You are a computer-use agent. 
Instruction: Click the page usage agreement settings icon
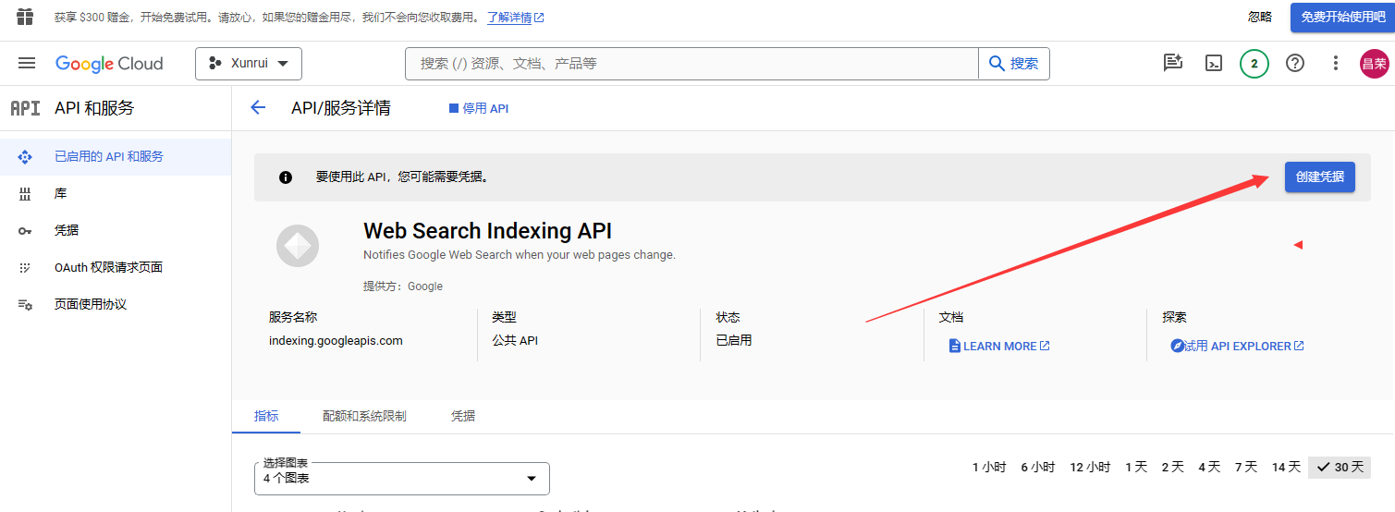point(25,305)
